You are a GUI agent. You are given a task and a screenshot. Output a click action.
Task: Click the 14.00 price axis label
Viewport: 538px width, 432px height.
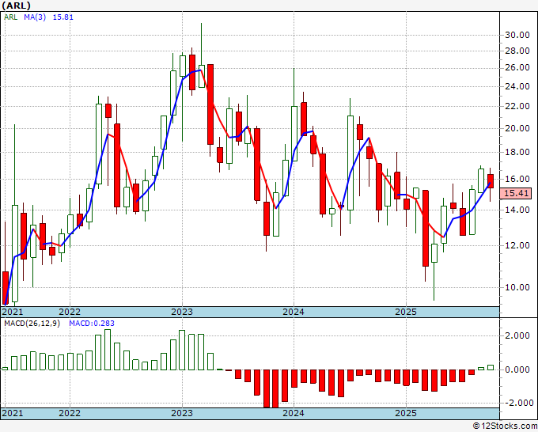(x=517, y=210)
